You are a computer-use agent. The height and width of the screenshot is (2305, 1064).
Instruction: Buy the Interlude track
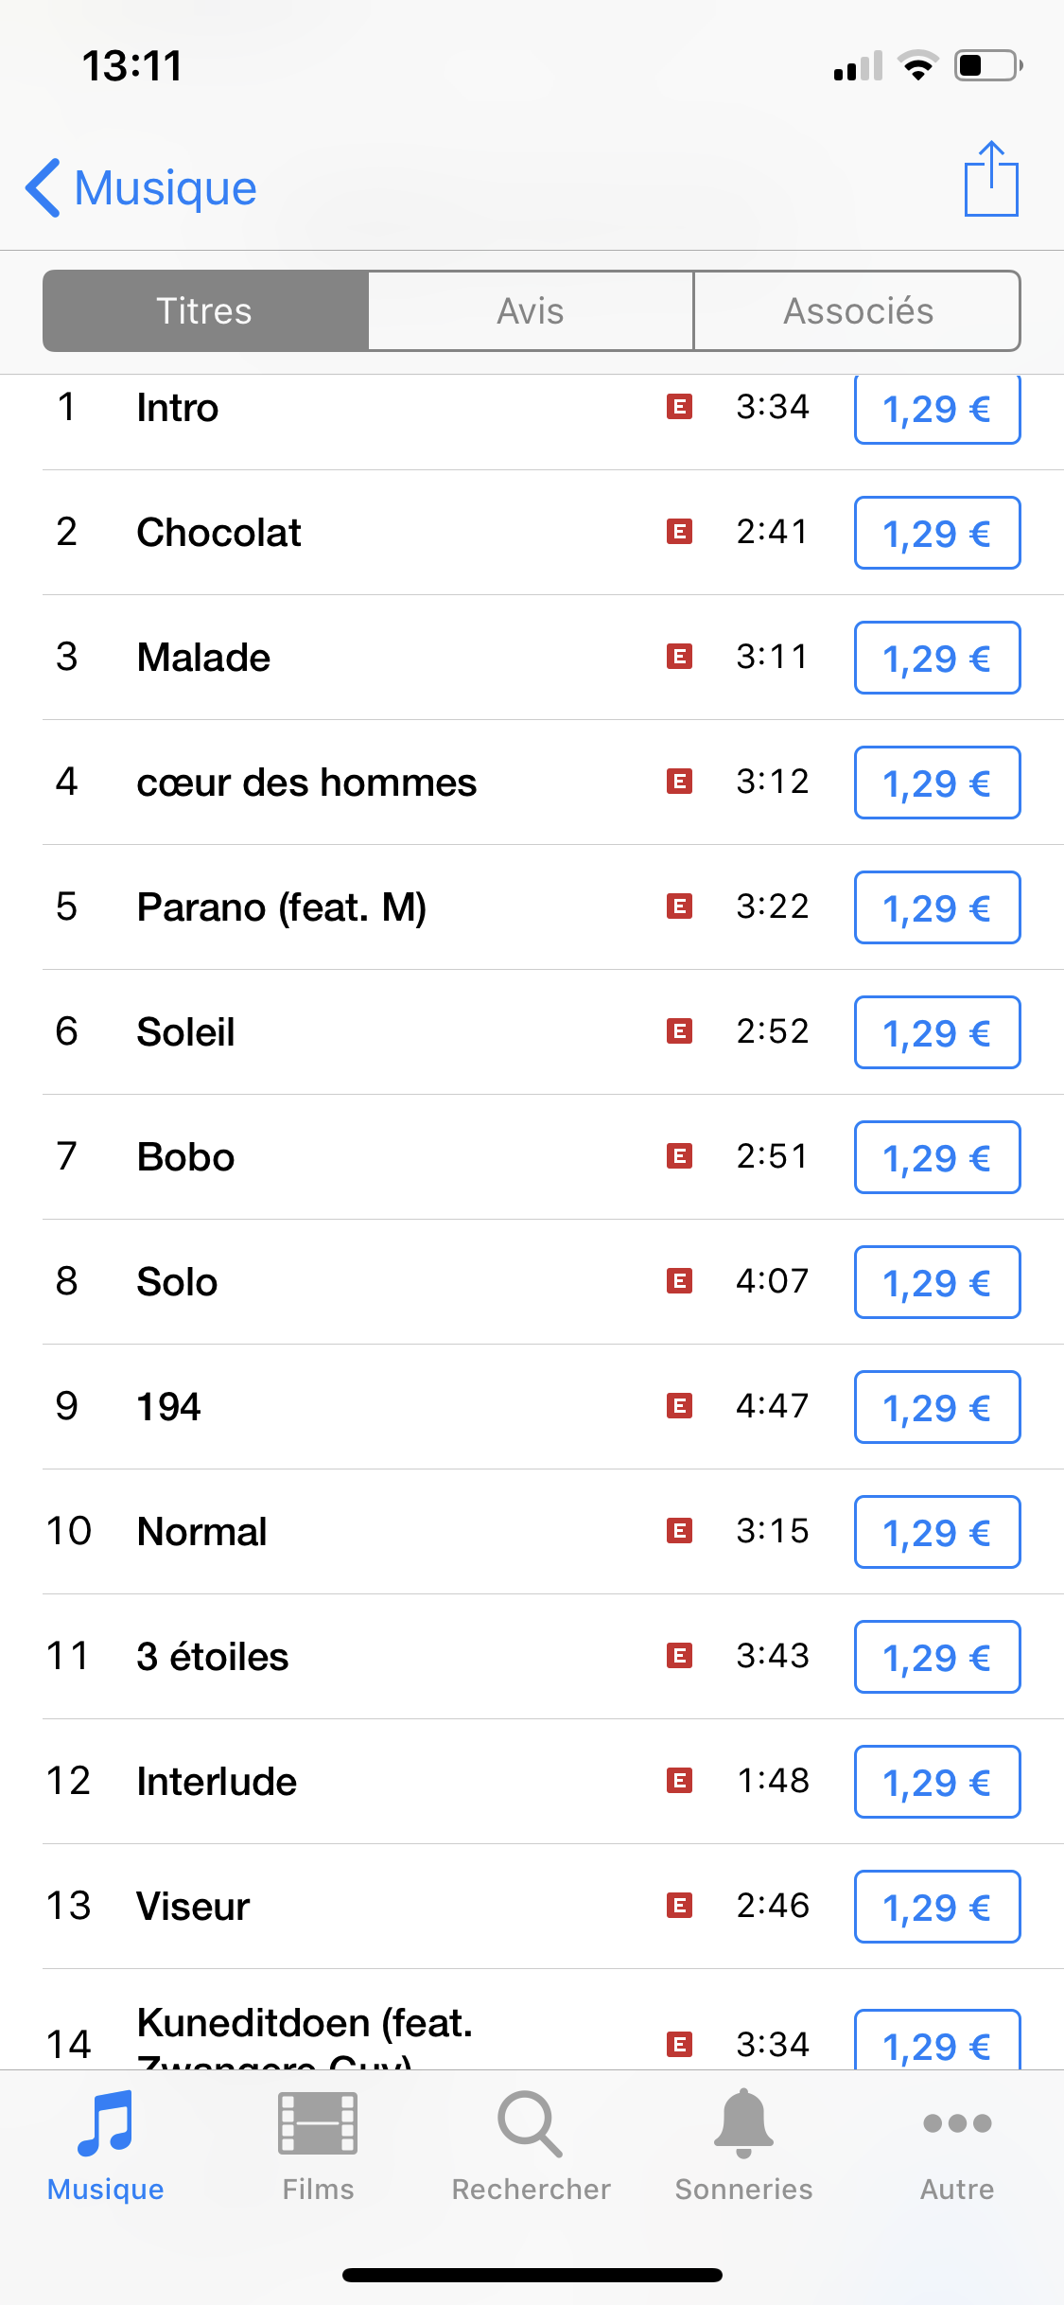(x=936, y=1782)
